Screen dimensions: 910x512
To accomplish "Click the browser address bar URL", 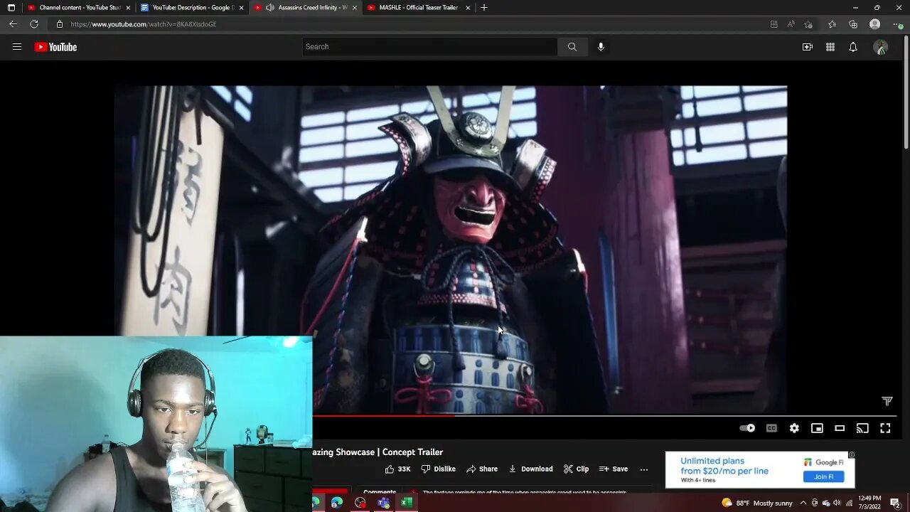I will pyautogui.click(x=144, y=24).
